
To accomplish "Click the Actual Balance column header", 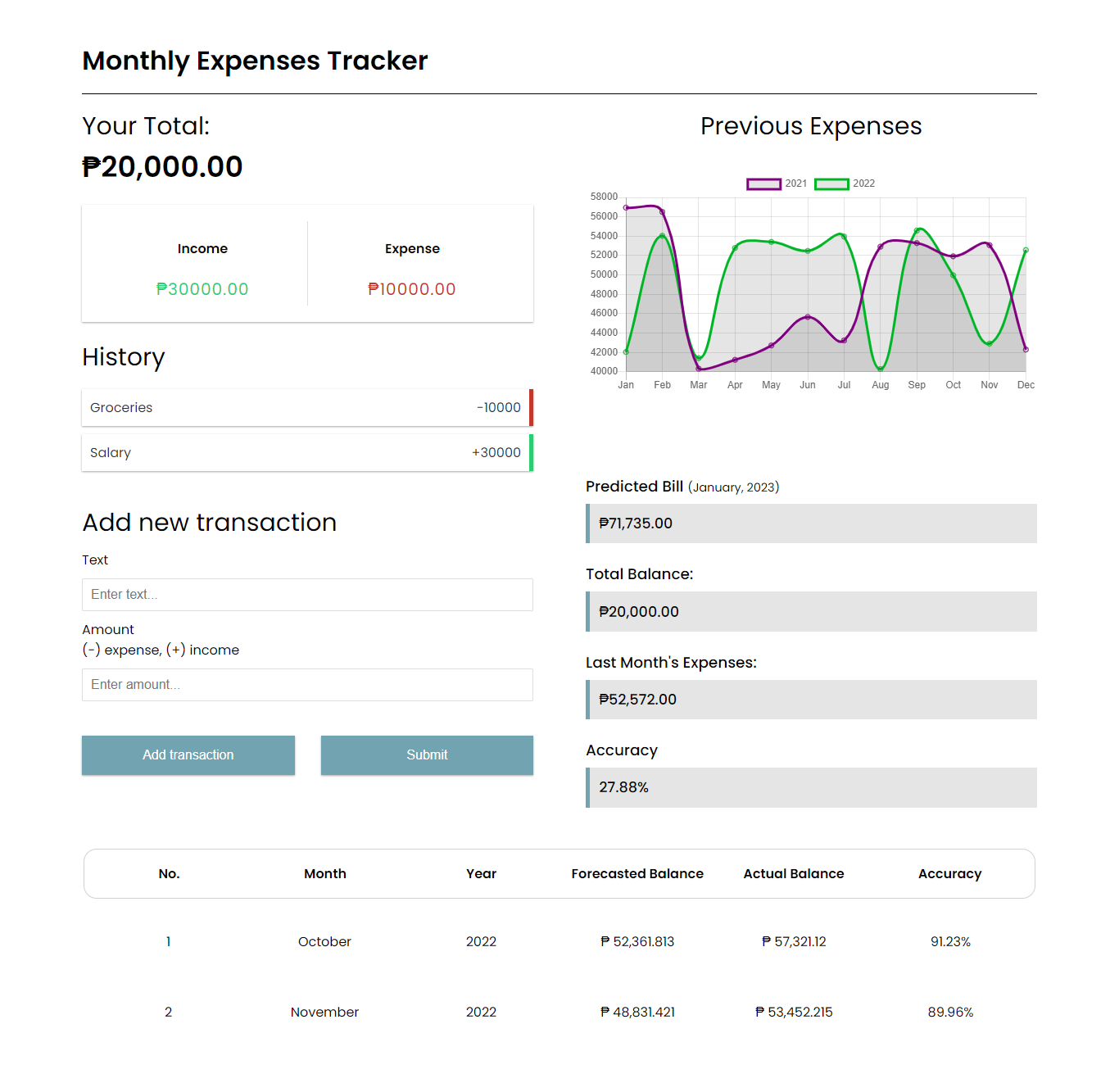I will [794, 873].
